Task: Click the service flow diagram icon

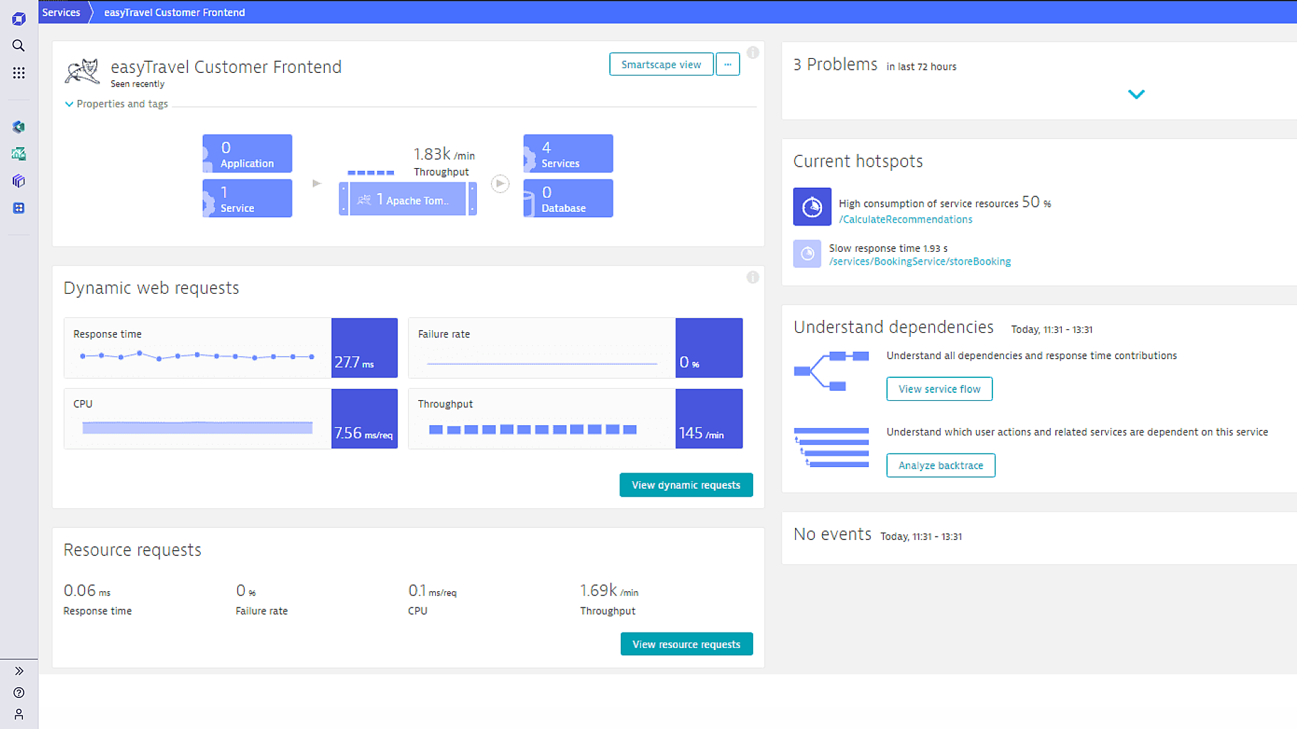Action: [832, 371]
